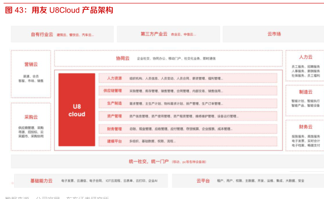Select the '供应链管理' row label
This screenshot has width=324, height=199.
tap(112, 91)
